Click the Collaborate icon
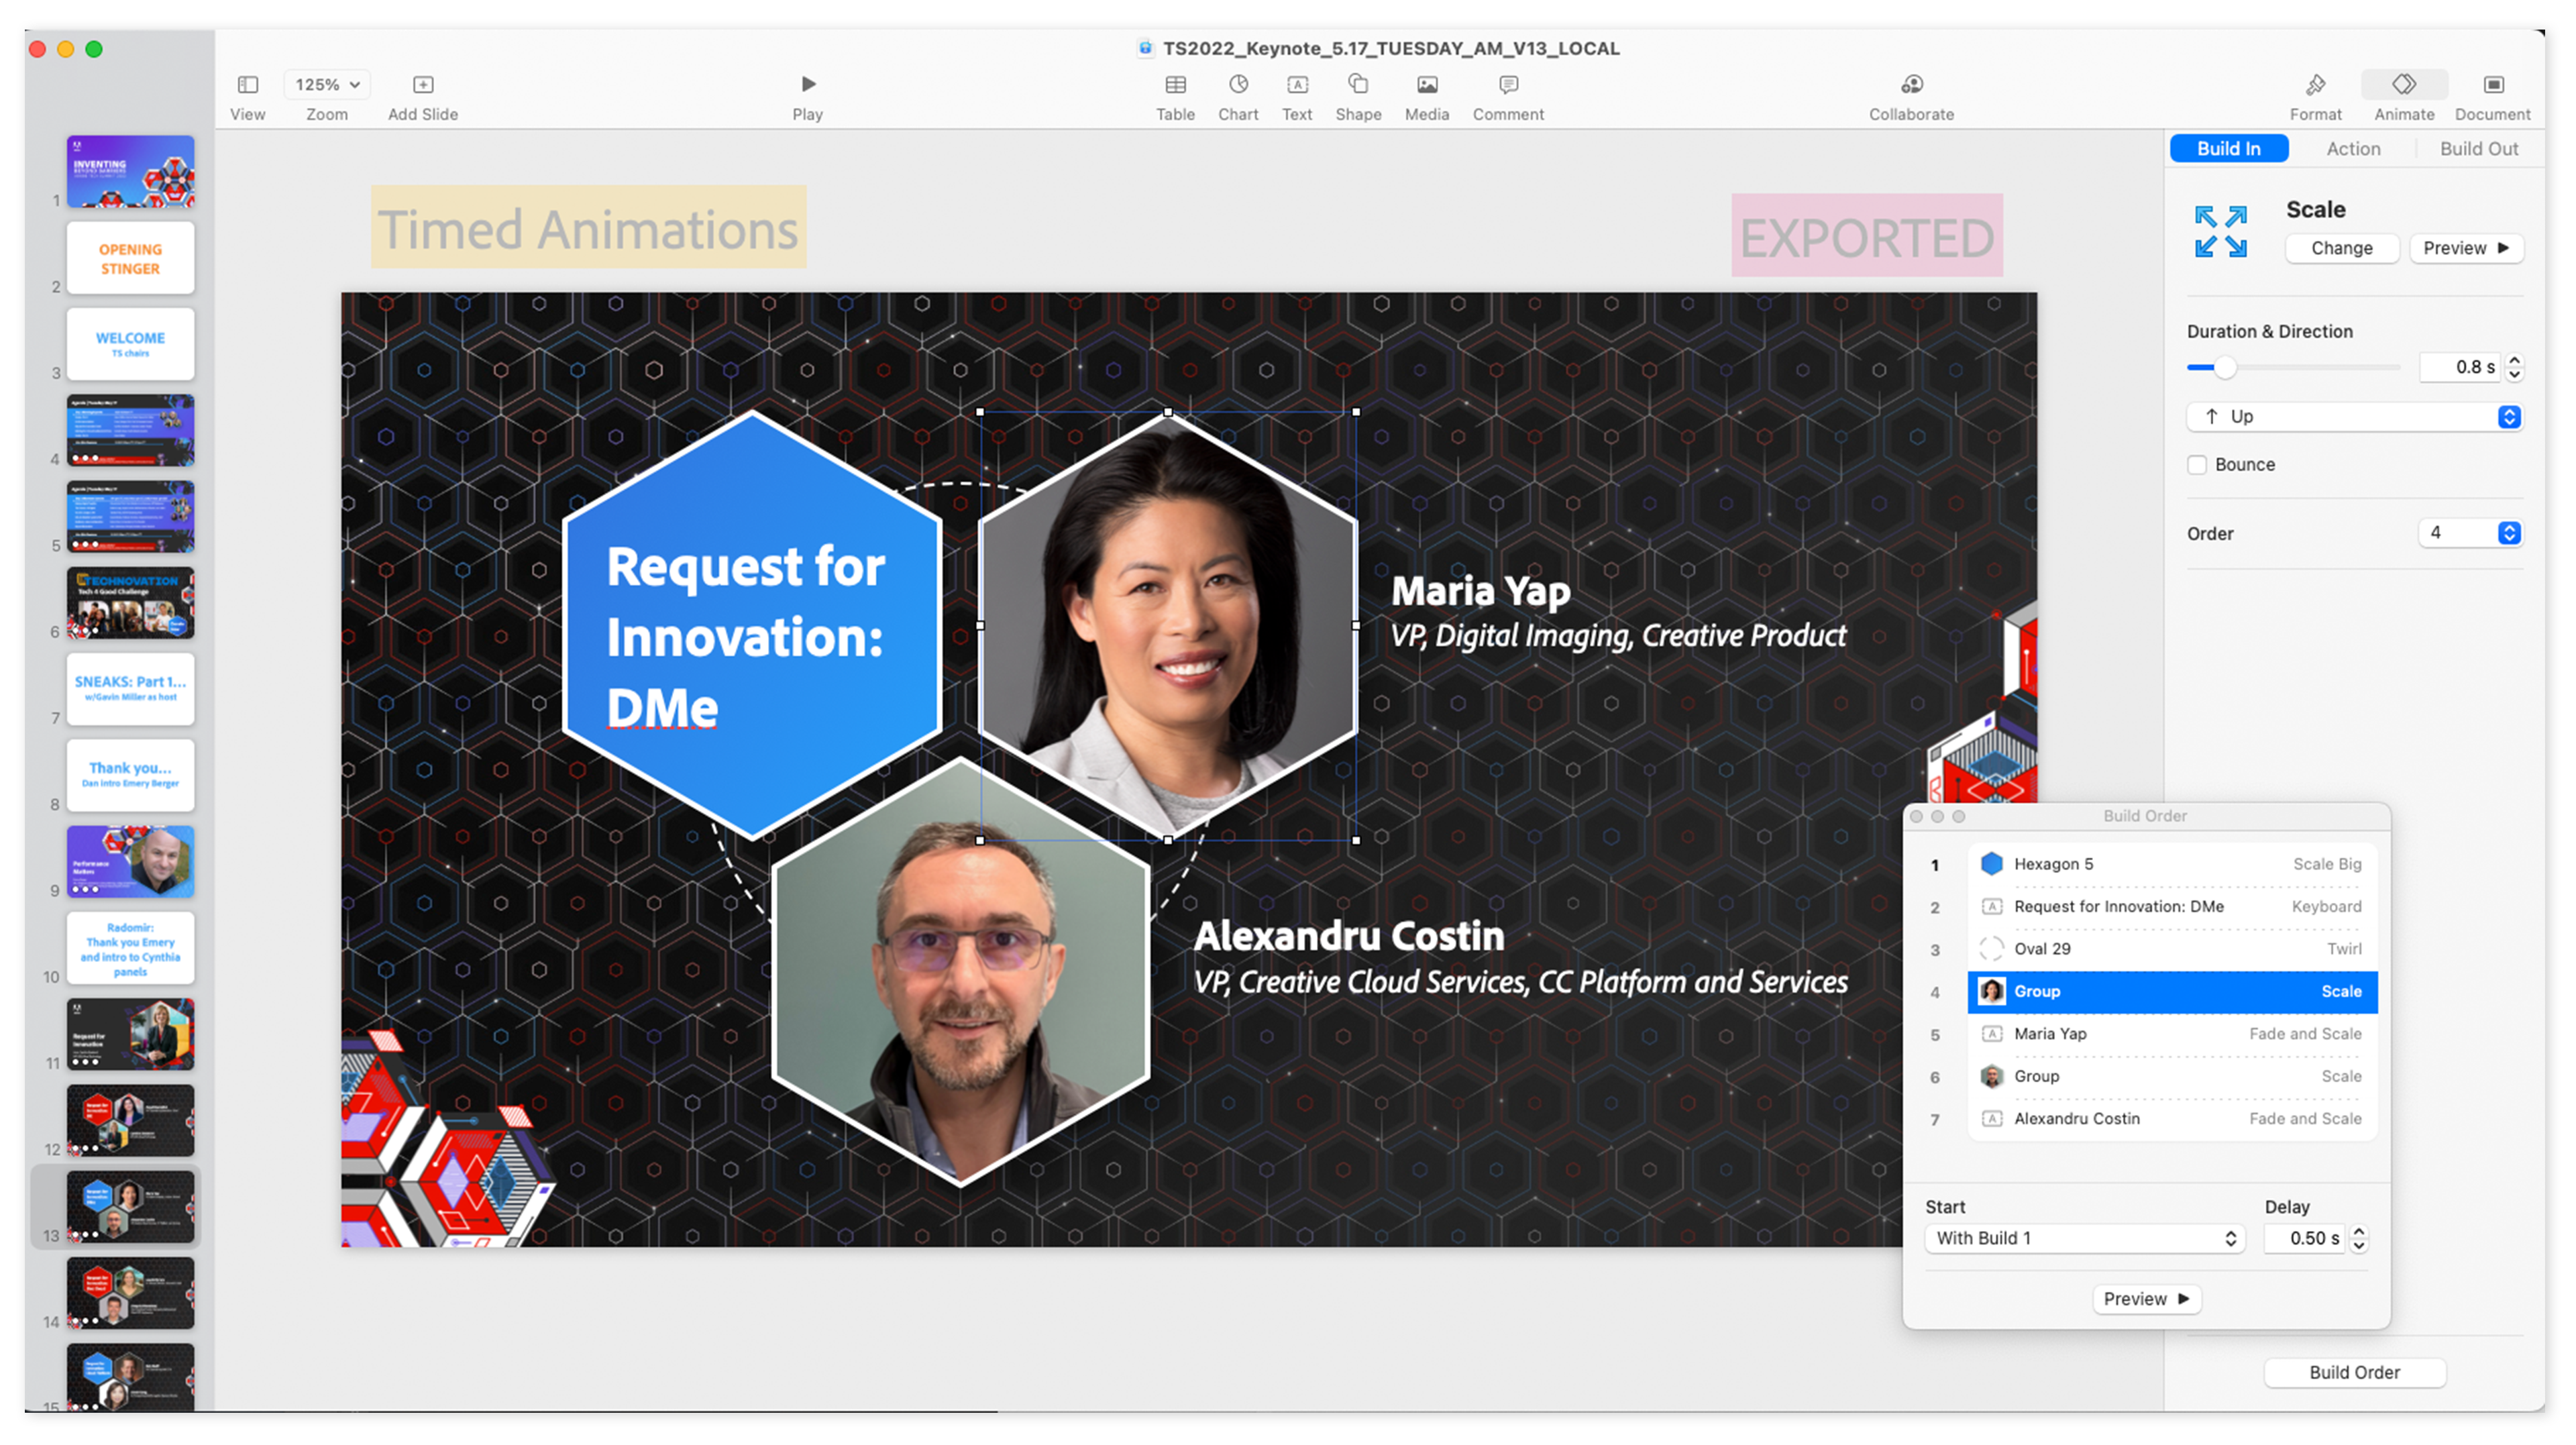 pos(1911,84)
